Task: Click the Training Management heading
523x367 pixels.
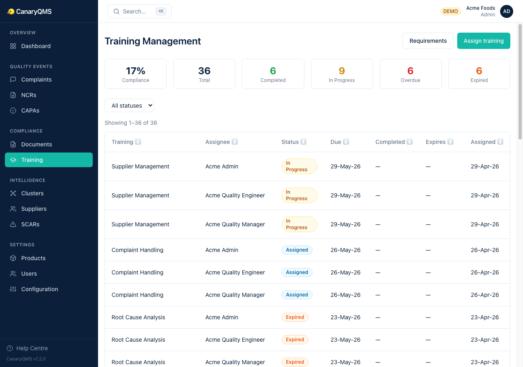Action: click(x=153, y=41)
